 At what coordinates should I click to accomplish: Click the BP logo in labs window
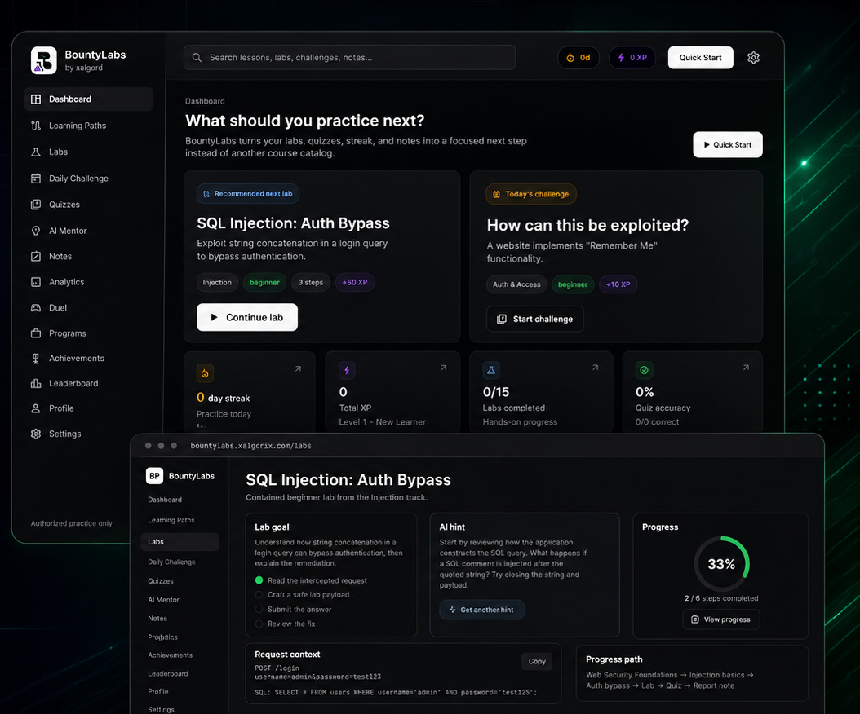155,476
